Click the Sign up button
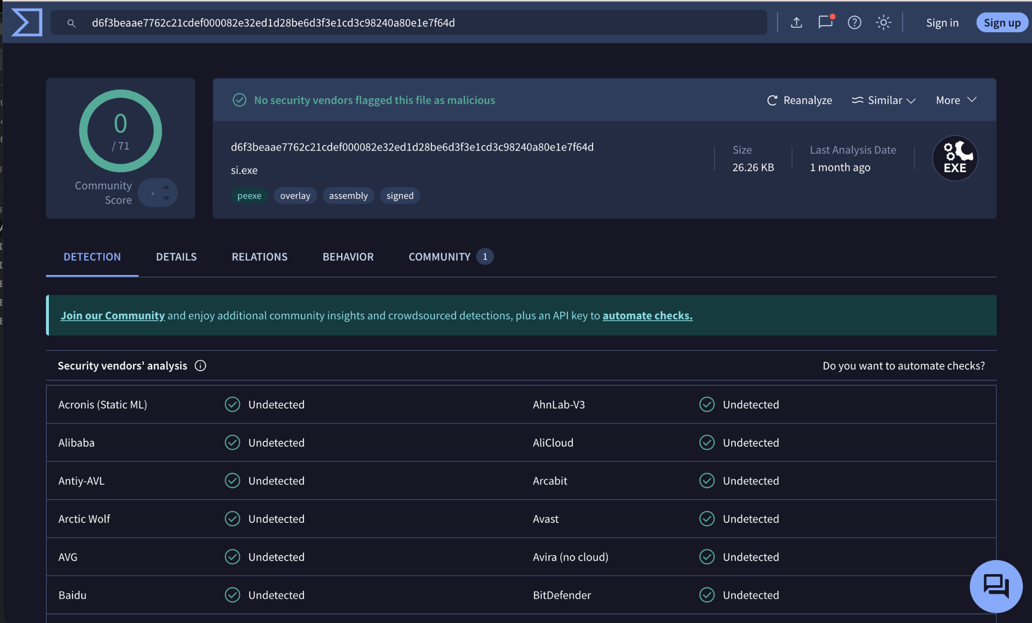Viewport: 1032px width, 623px height. tap(1002, 23)
